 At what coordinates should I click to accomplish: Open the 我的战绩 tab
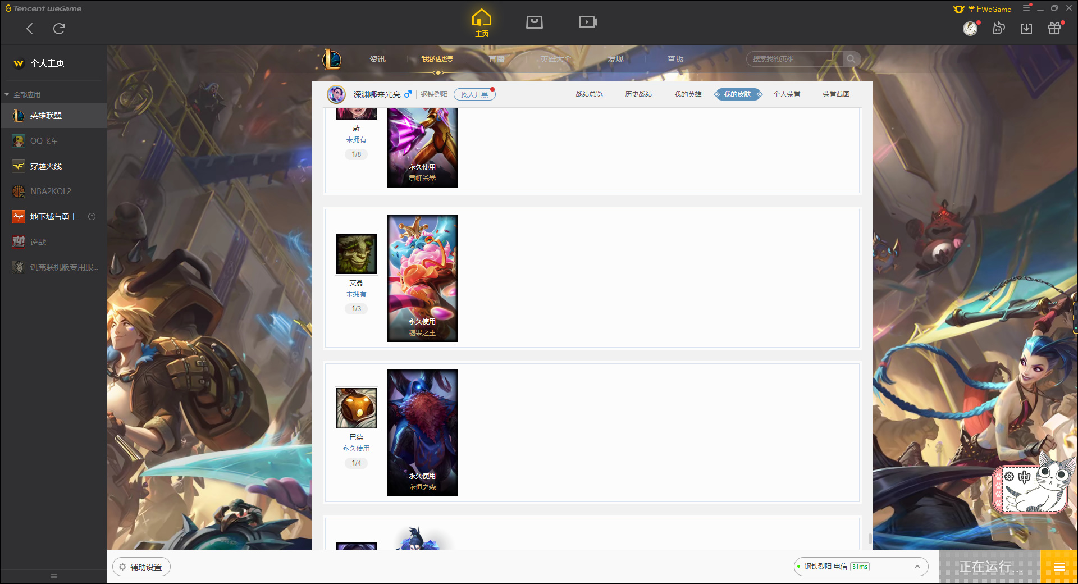(437, 59)
